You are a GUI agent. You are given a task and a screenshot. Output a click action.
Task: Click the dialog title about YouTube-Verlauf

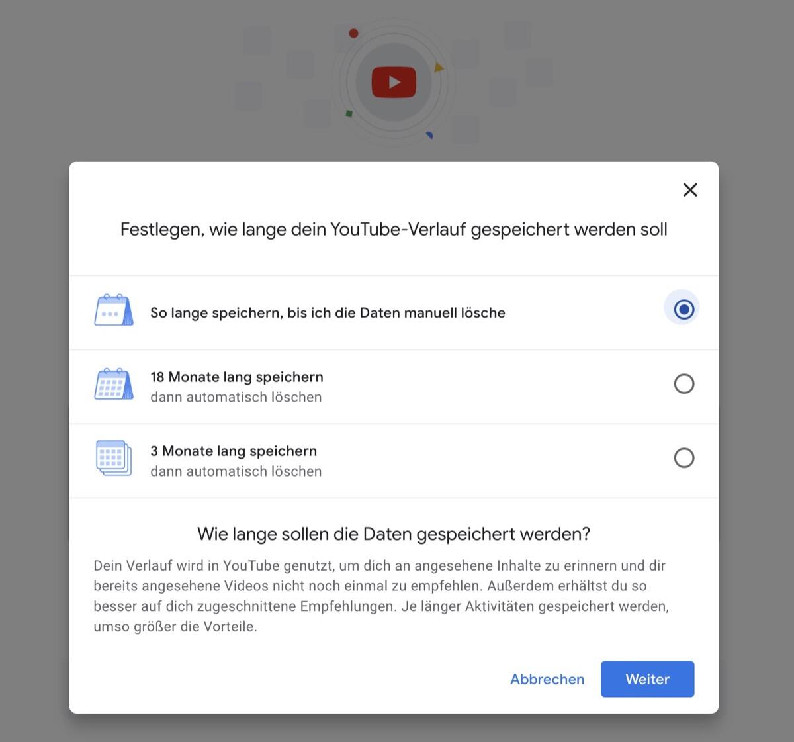394,230
